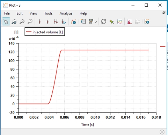Click the 0.018 x-axis tick label

(x=156, y=117)
